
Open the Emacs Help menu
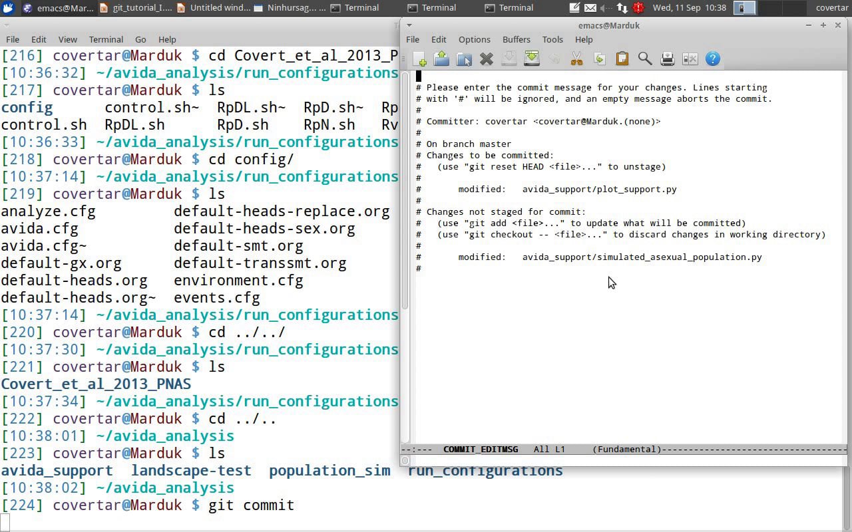pos(584,39)
